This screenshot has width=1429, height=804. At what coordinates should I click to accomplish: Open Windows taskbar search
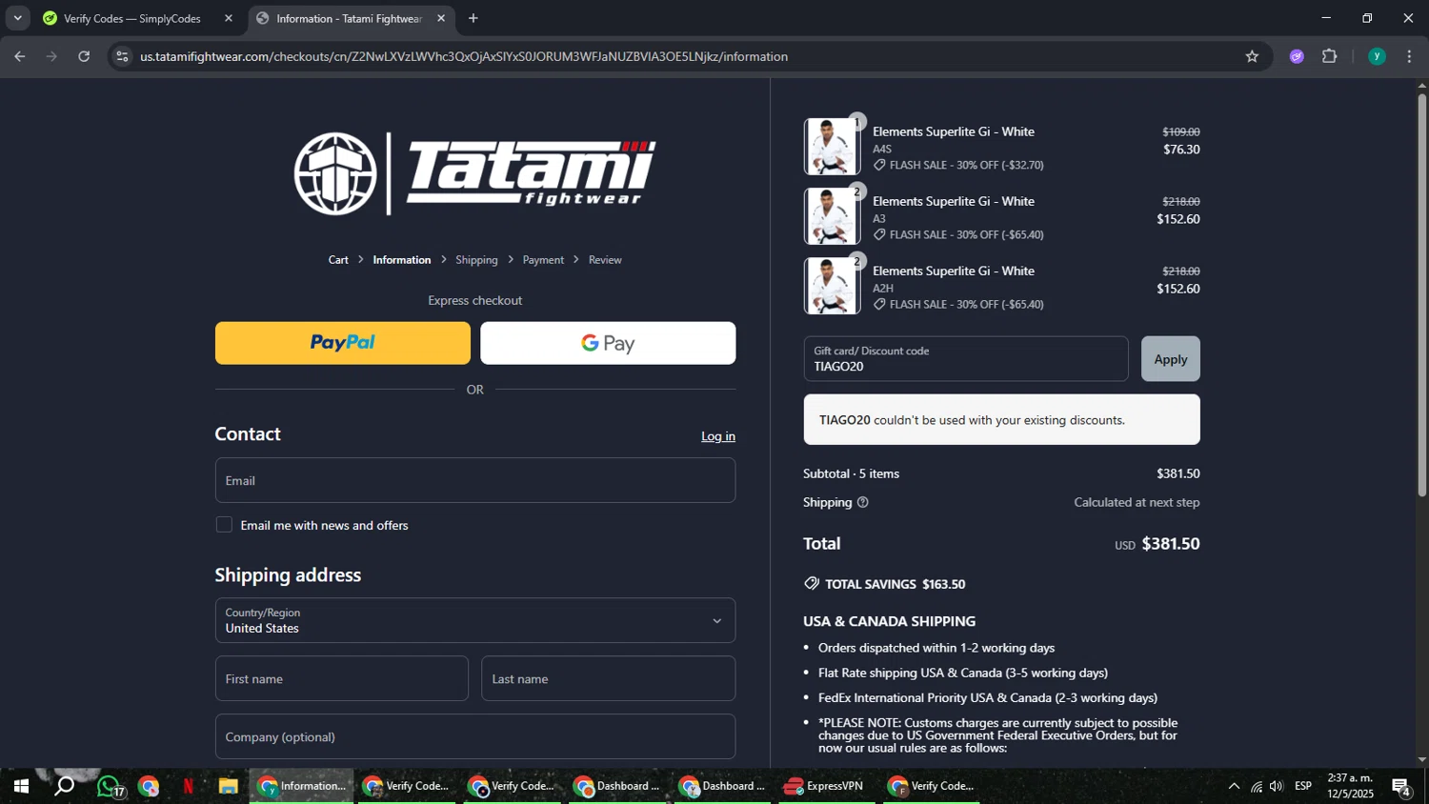pyautogui.click(x=64, y=787)
